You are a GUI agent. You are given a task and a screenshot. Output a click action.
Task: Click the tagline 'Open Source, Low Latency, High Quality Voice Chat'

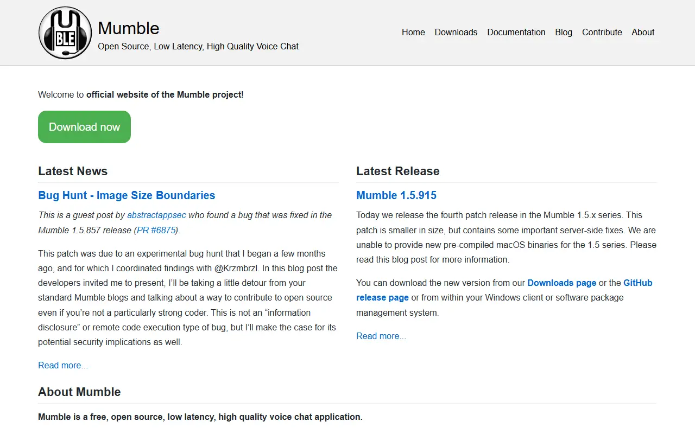198,47
